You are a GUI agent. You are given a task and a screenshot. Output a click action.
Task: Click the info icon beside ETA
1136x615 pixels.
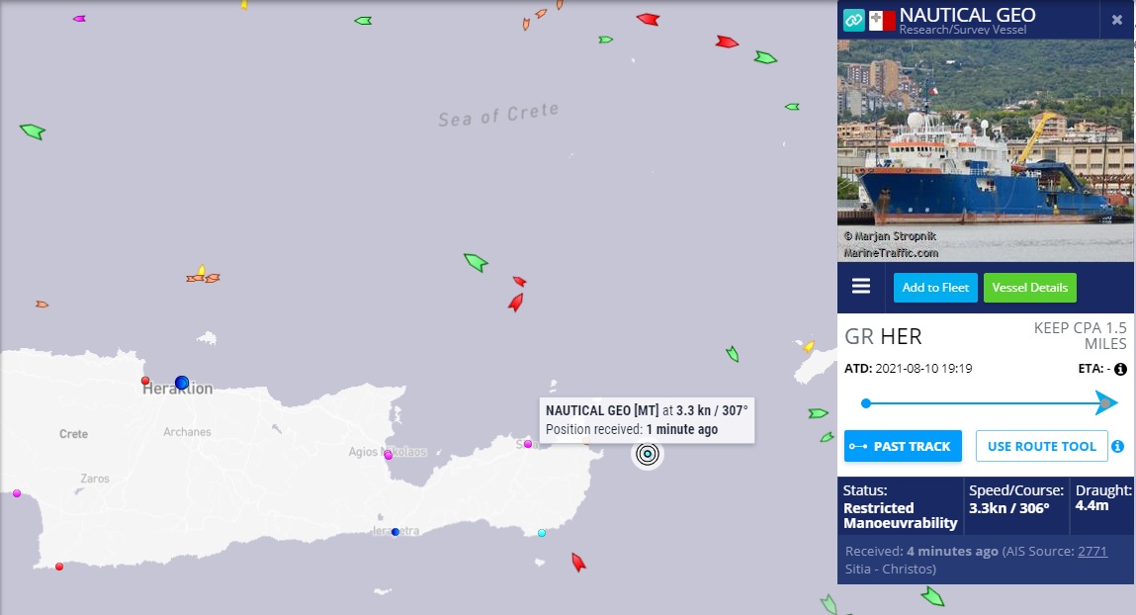pos(1120,370)
